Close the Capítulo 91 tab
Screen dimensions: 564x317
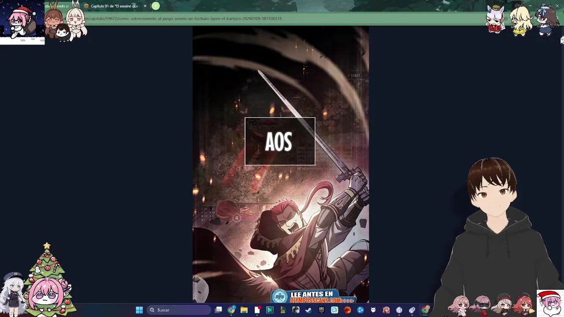[145, 6]
